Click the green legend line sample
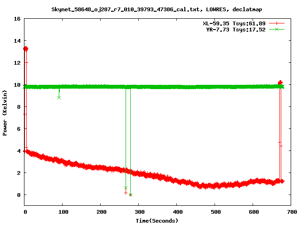The image size is (301, 225). click(277, 29)
